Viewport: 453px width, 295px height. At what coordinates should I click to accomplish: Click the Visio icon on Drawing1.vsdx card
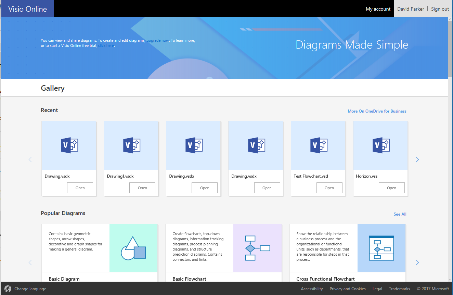[131, 145]
